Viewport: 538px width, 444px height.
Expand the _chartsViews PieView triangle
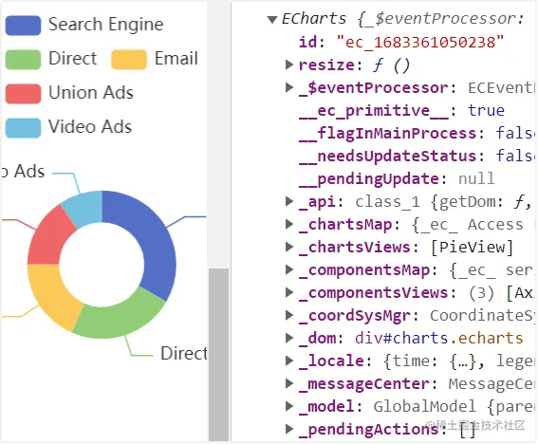289,247
